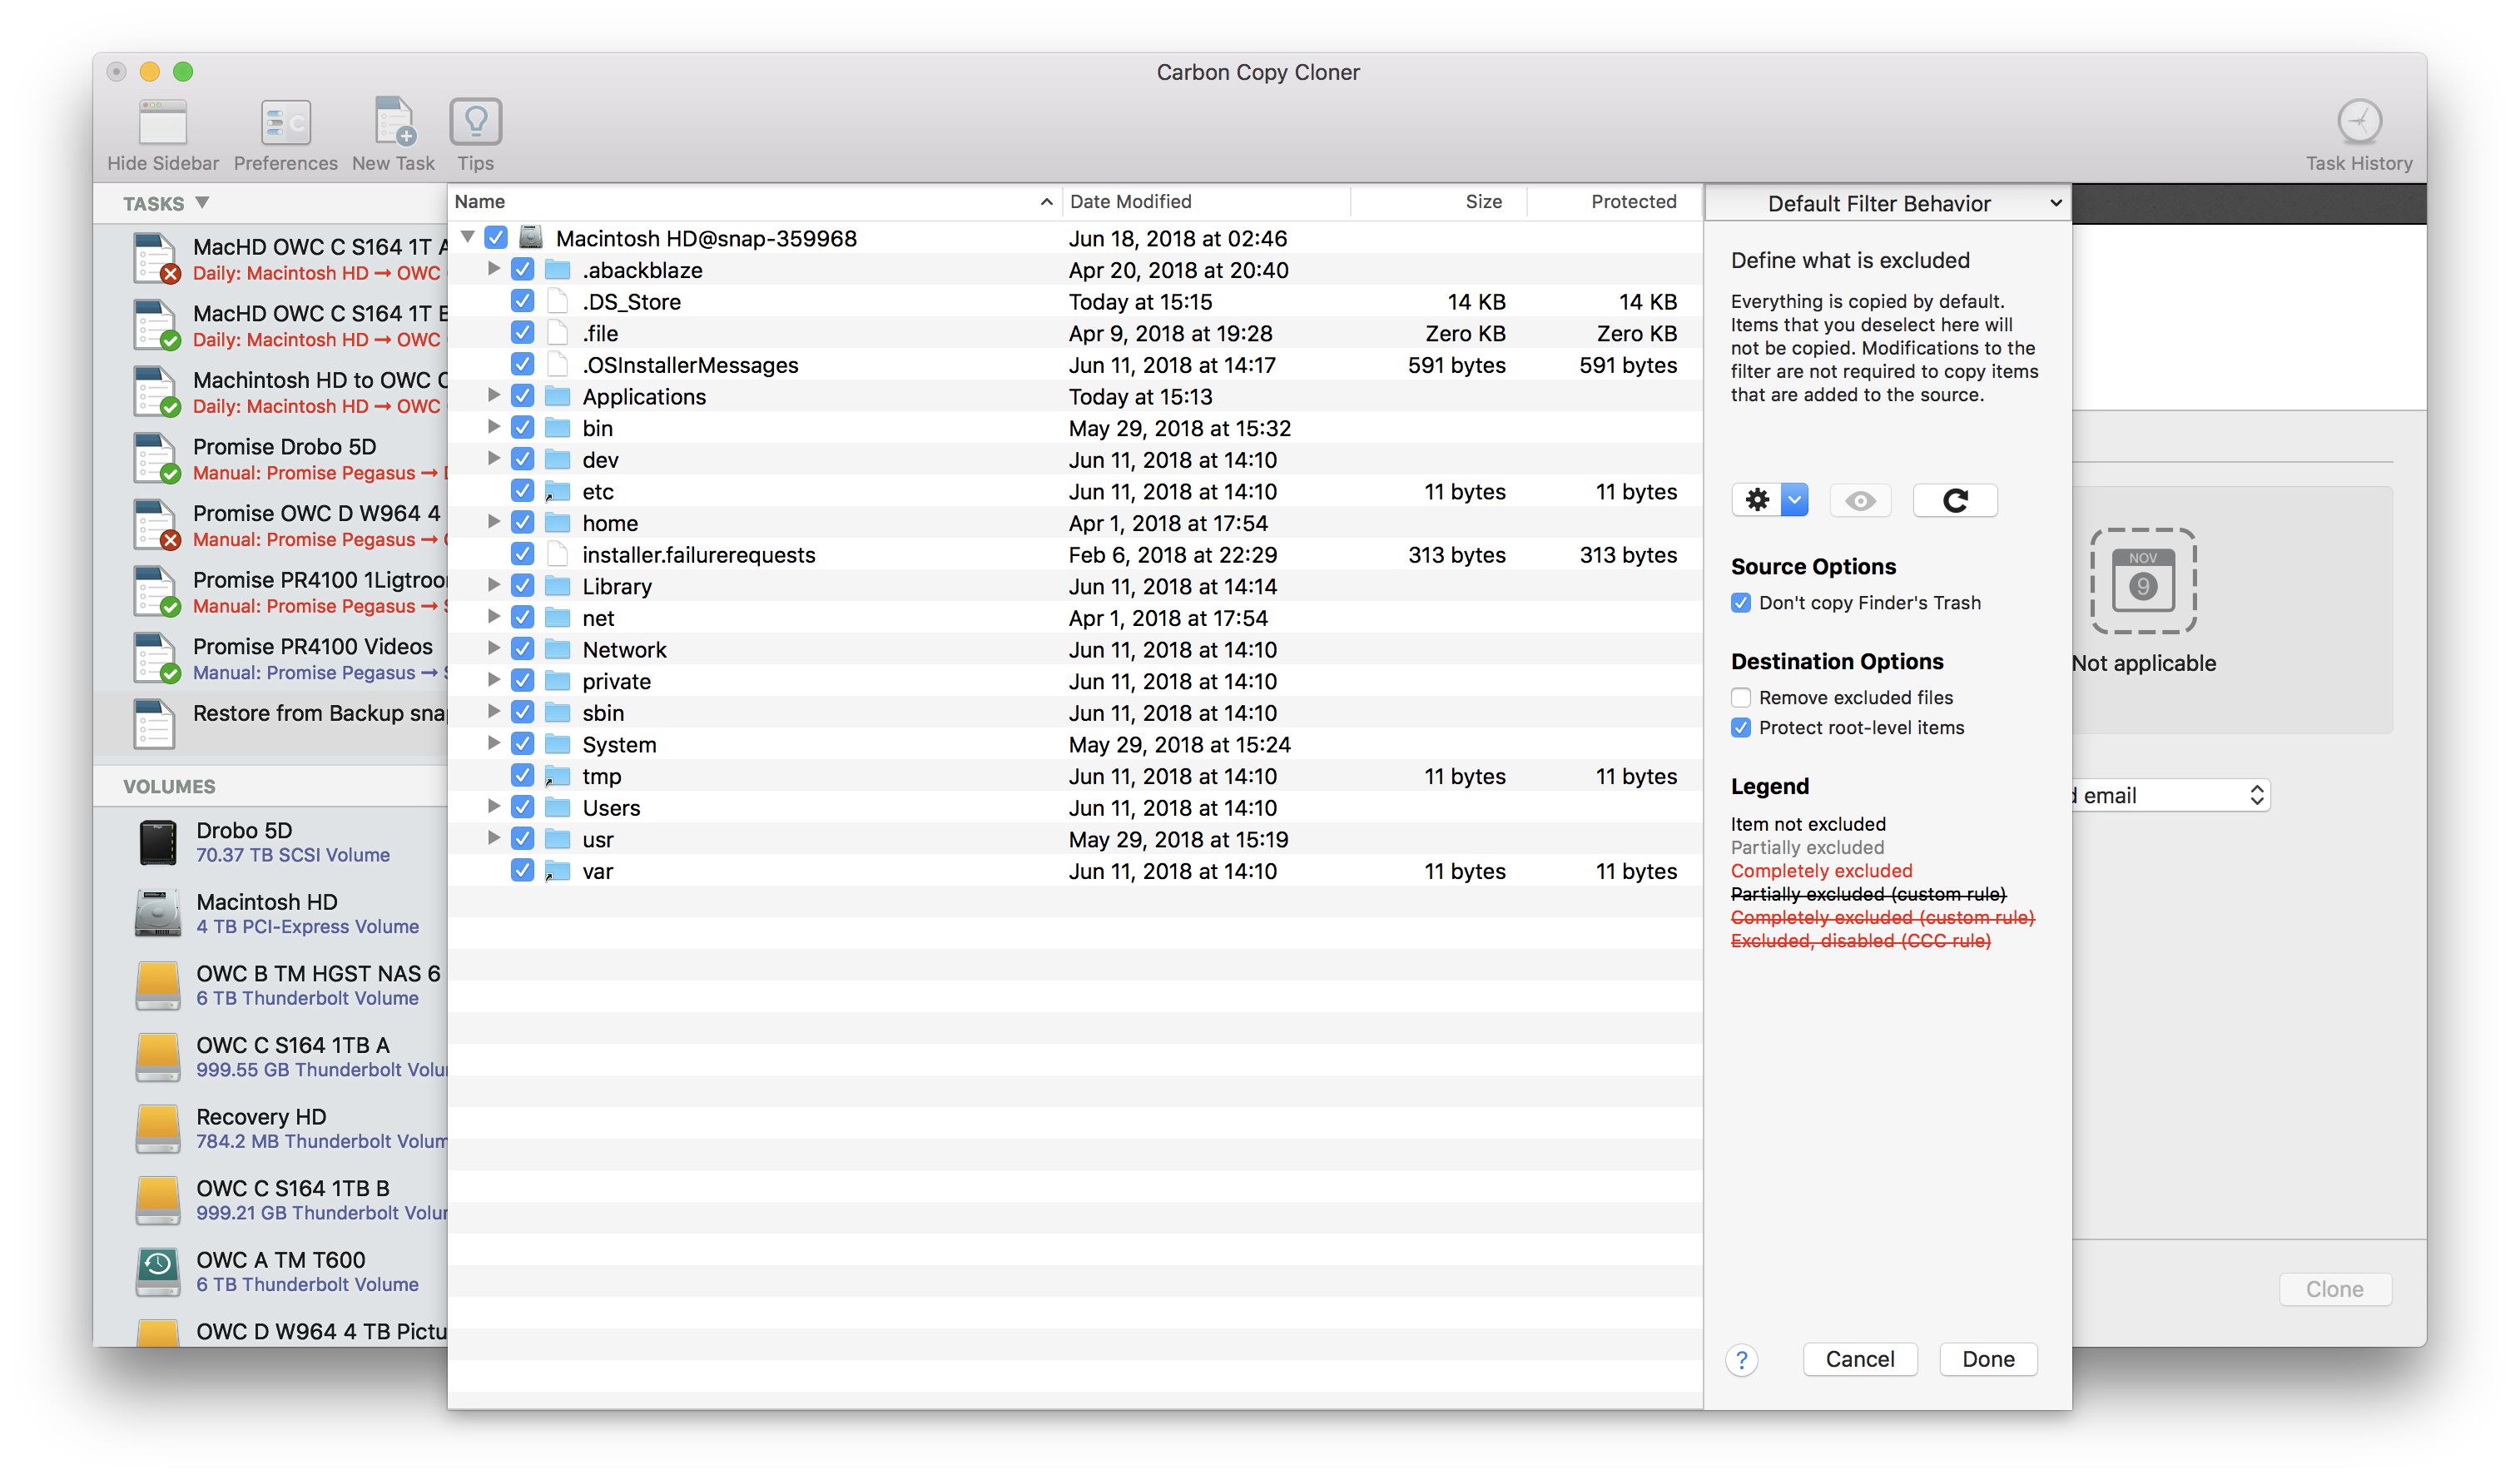This screenshot has height=1480, width=2520.
Task: Sort by Date Modified column
Action: (1206, 202)
